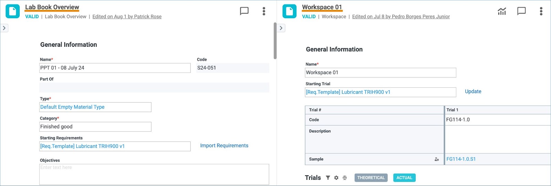Click the VALID status in Workspace 01
Screen dimensions: 551x186
309,17
